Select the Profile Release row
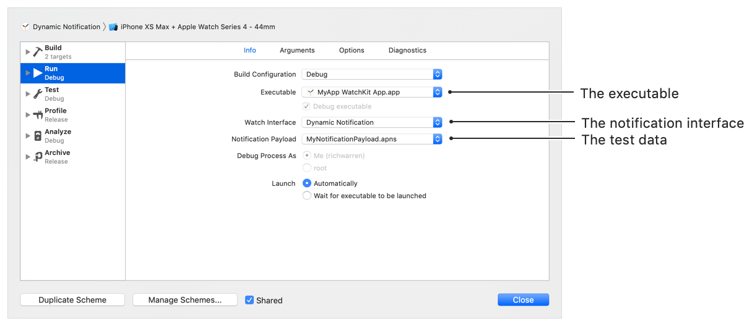 coord(72,115)
